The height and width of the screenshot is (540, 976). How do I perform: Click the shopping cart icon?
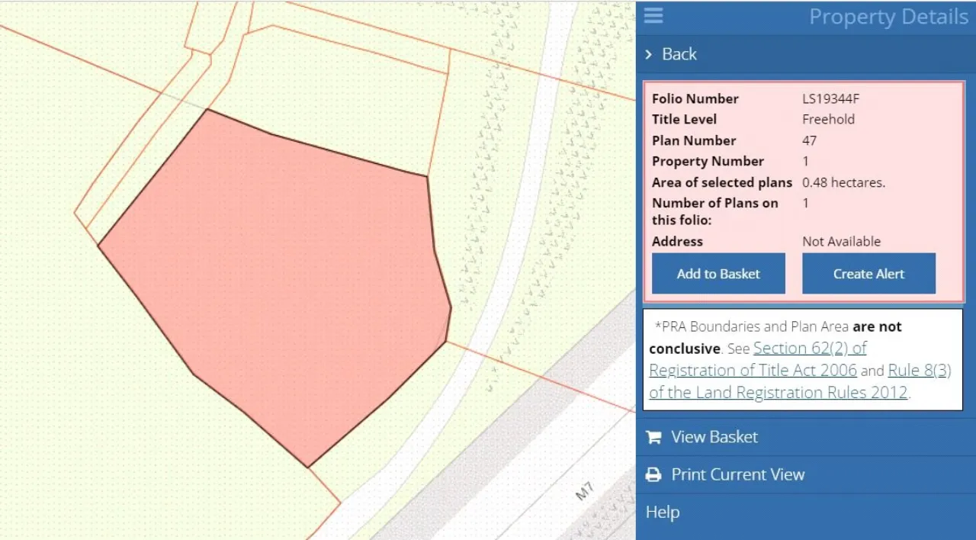pyautogui.click(x=653, y=437)
